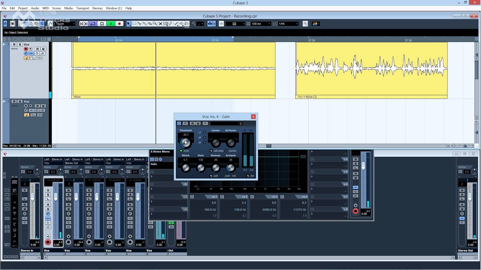Click the Gate Attack knob
Image resolution: width=481 pixels, height=270 pixels.
186,168
